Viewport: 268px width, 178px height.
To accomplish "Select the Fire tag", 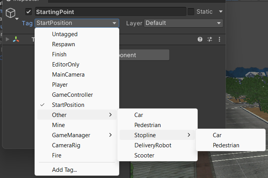I will (x=77, y=155).
